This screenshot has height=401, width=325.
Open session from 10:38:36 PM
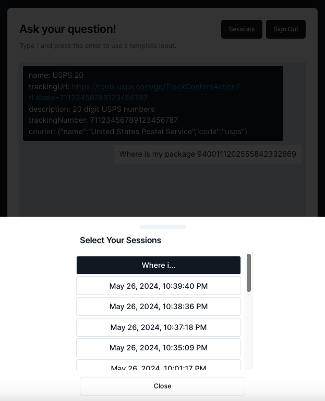pyautogui.click(x=159, y=306)
